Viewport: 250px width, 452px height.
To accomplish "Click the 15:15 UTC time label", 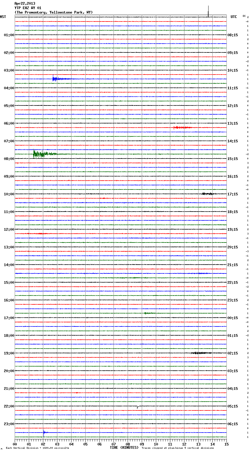I will (x=233, y=159).
